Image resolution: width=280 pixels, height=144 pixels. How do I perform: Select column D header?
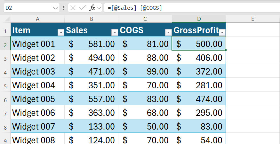199,19
